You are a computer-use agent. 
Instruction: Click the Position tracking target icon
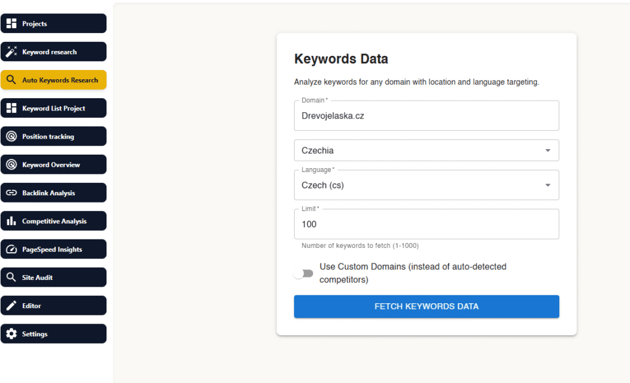tap(11, 137)
